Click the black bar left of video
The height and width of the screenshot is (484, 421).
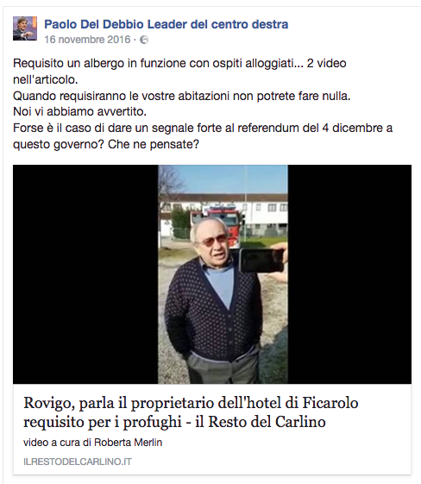pyautogui.click(x=85, y=274)
